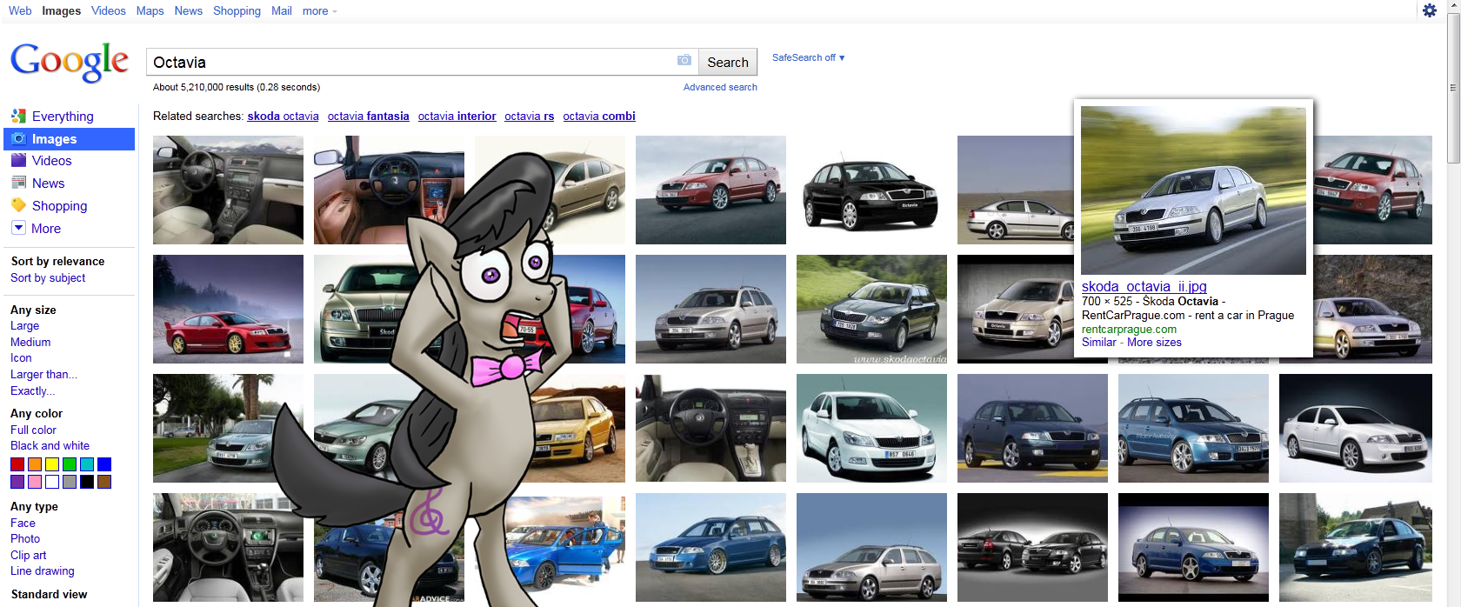Click related search 'octavia combi'

click(598, 116)
